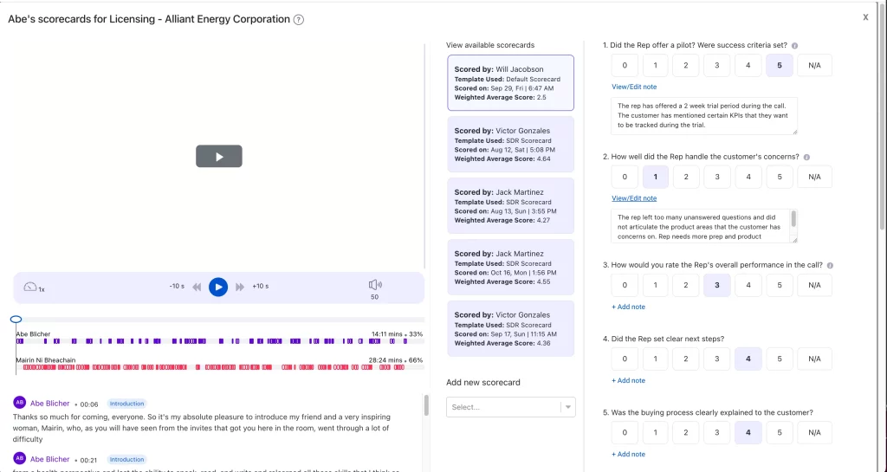Click Introduction tag at 00:21 transcript entry
Screen dimensions: 887x472
(x=126, y=460)
